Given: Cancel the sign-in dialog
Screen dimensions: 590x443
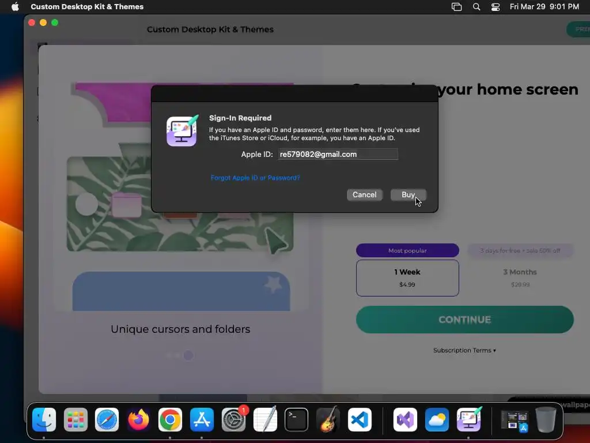Looking at the screenshot, I should (x=364, y=195).
